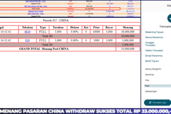Screen dimensions: 171x114
Task: Click 3,000,000 in Total 3D row
Action: point(128,45)
